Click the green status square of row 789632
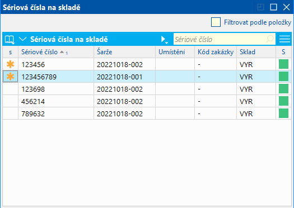Viewport: 294px width, 208px height. tap(283, 114)
